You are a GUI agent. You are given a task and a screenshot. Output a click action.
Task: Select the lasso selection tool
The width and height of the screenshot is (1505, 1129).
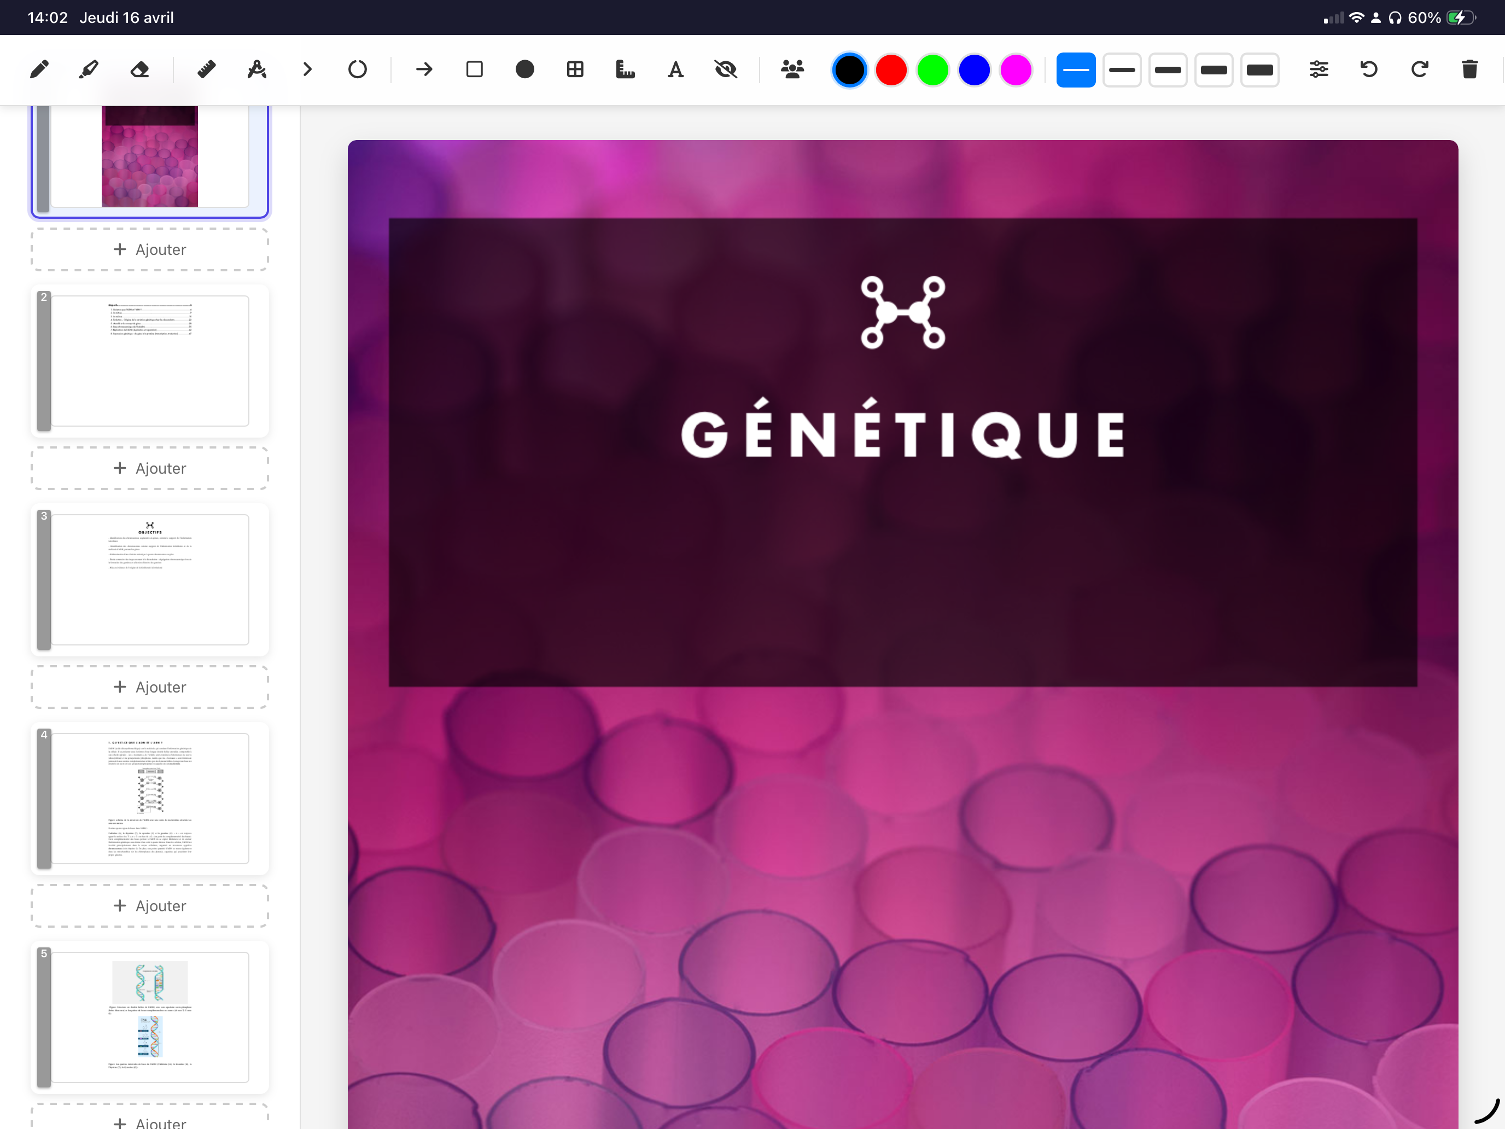point(357,69)
